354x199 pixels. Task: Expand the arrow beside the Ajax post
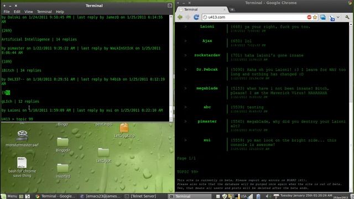point(185,41)
